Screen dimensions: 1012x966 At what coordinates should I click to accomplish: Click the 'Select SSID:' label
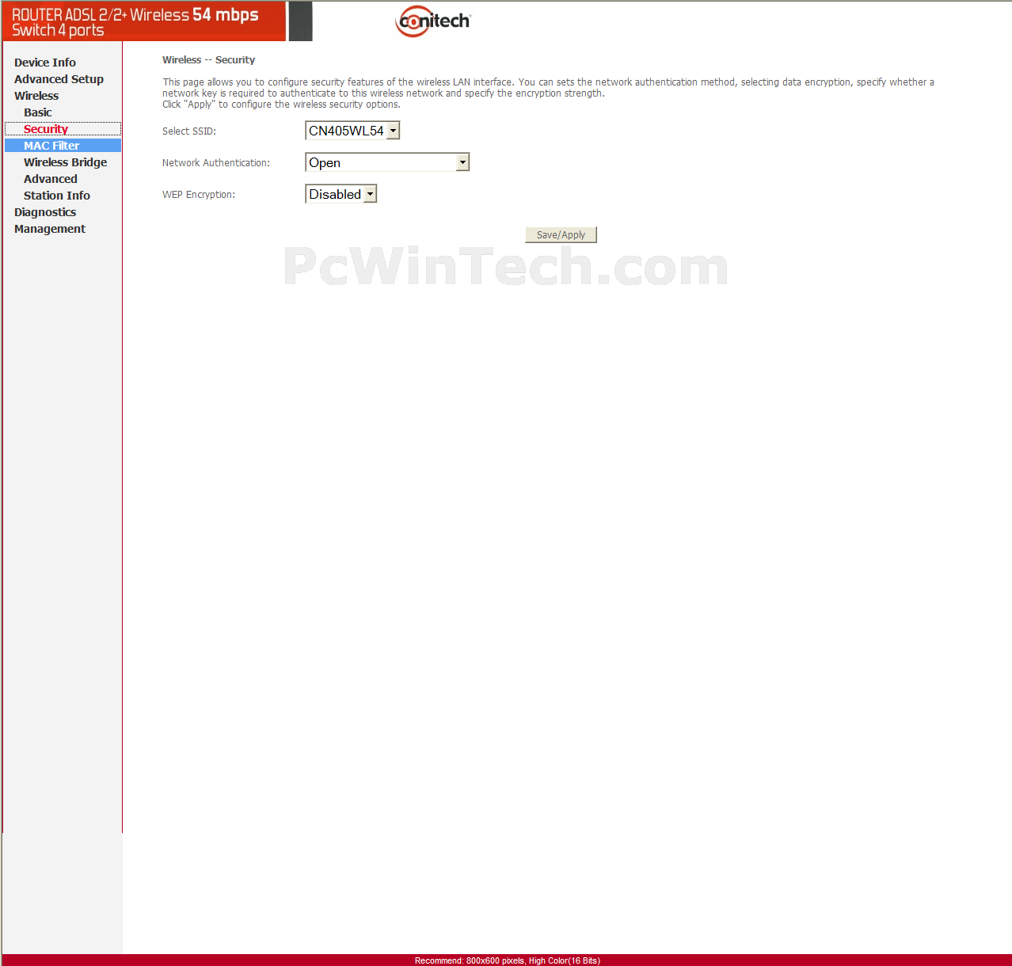(189, 131)
